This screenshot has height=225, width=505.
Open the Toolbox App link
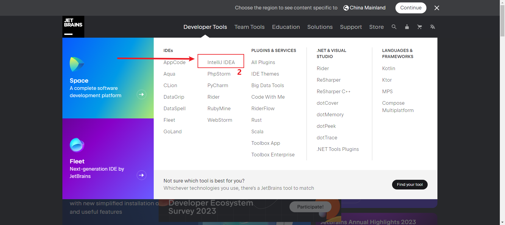tap(266, 143)
